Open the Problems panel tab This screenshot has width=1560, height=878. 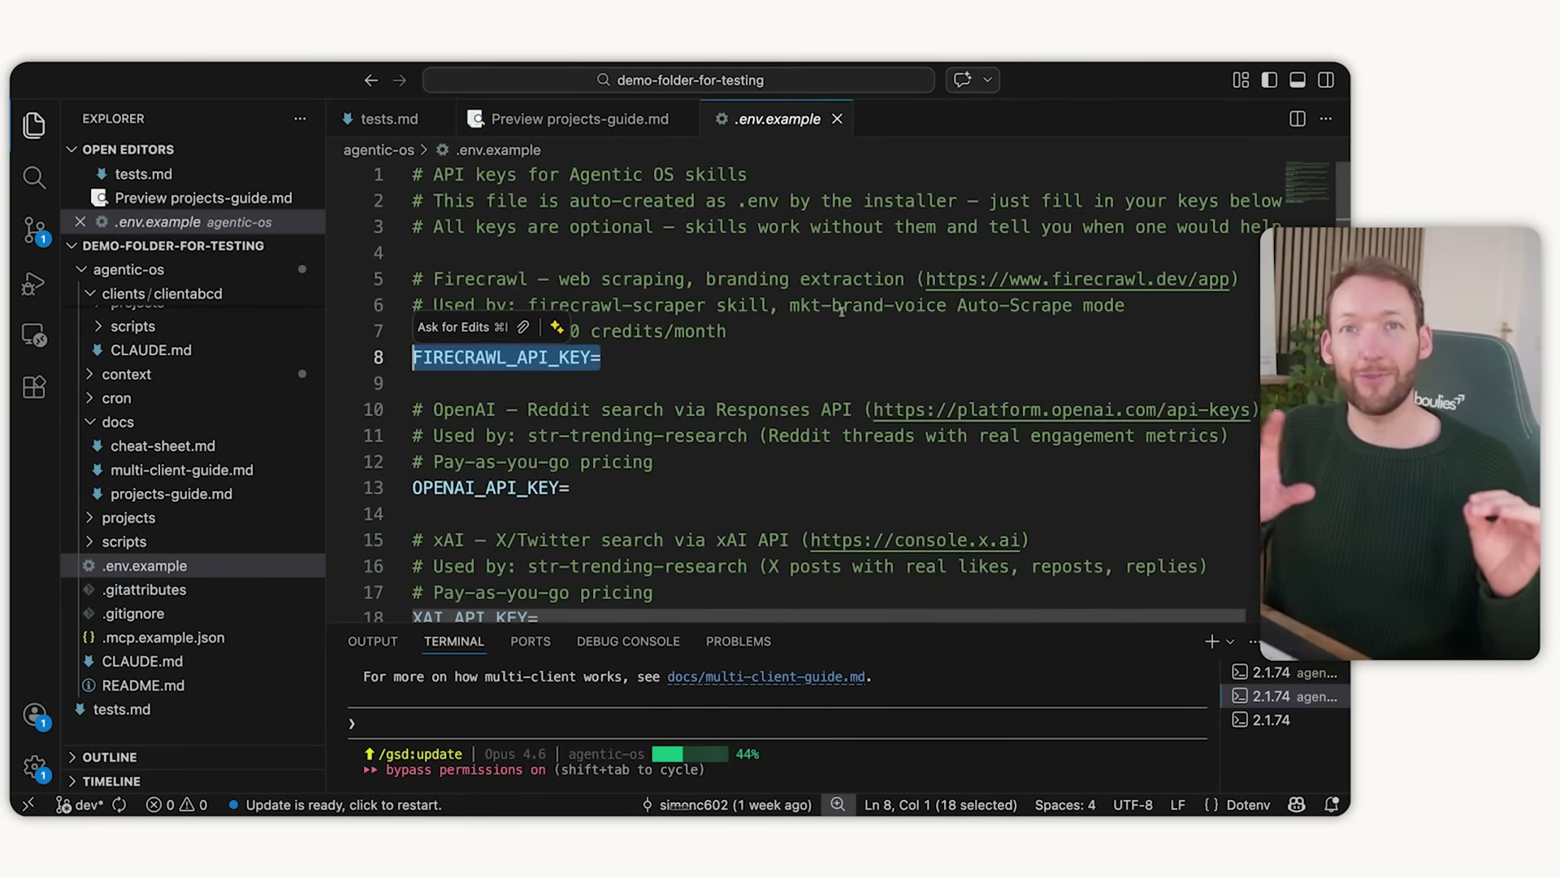[739, 641]
